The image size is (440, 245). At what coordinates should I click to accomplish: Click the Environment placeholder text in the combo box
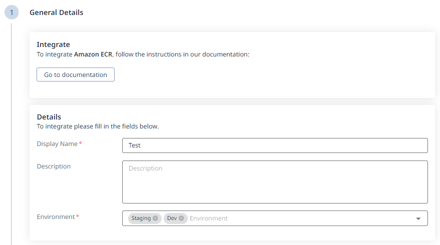point(209,218)
